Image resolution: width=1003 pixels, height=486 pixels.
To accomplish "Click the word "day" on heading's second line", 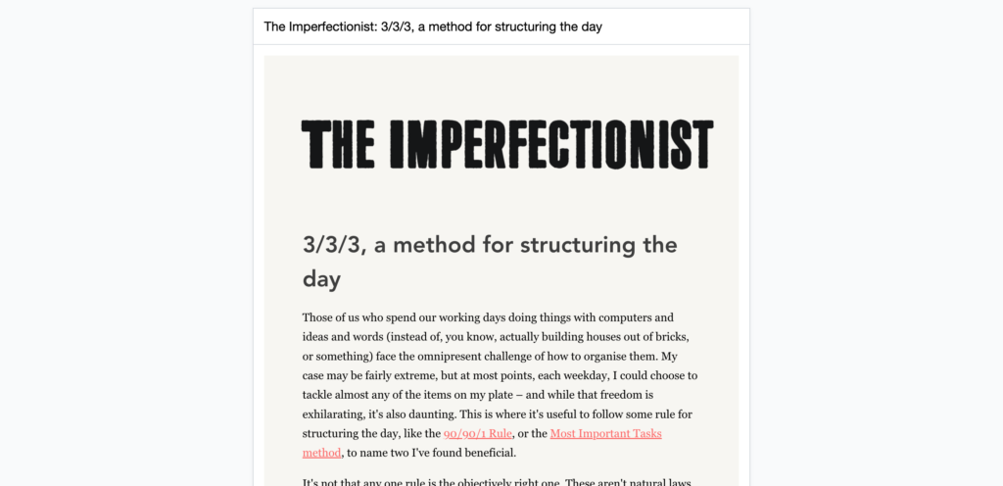I will pos(321,279).
